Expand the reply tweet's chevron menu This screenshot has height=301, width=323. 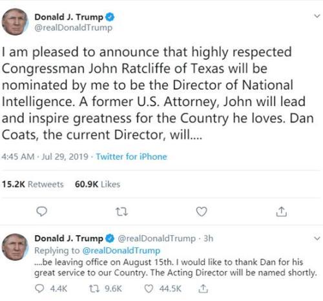pos(317,238)
